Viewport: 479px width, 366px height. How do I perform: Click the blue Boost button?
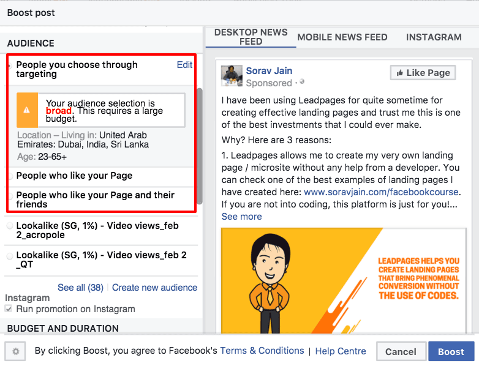[x=451, y=351]
